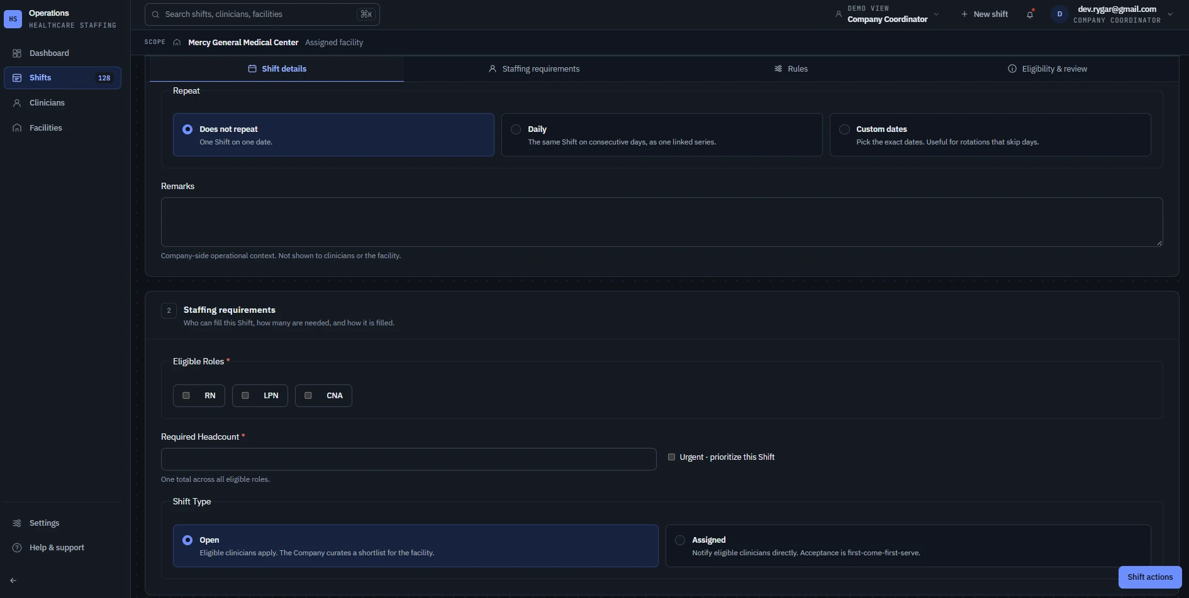The image size is (1189, 598).
Task: Click the Remarks resize handle
Action: click(x=1159, y=243)
